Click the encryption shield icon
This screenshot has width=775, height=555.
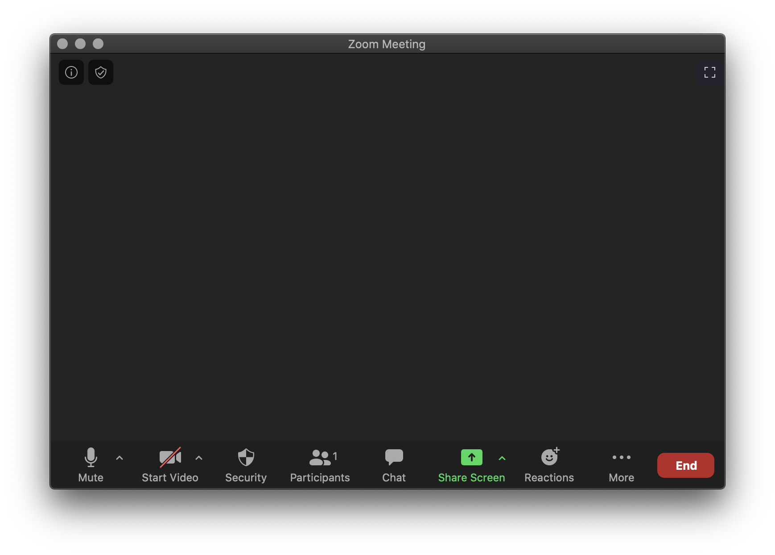point(101,72)
